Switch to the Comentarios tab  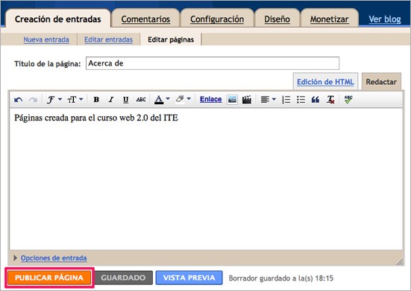coord(145,19)
